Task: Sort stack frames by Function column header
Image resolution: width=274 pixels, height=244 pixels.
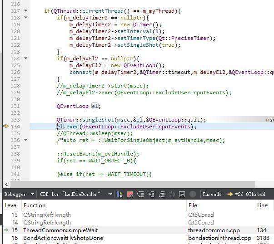Action: click(x=35, y=205)
